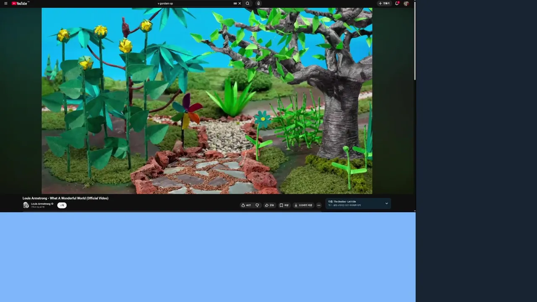Like the video with thumbs up
The height and width of the screenshot is (302, 537).
246,205
